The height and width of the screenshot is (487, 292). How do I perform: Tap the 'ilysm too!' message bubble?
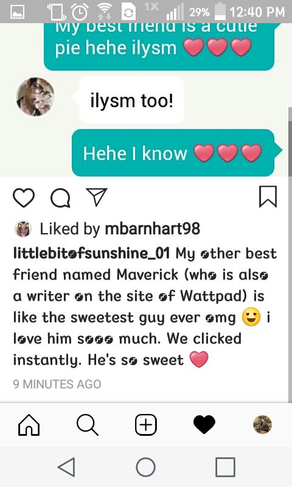coord(131,100)
